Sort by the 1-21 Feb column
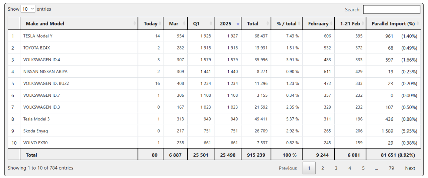Image resolution: width=428 pixels, height=178 pixels. point(350,24)
